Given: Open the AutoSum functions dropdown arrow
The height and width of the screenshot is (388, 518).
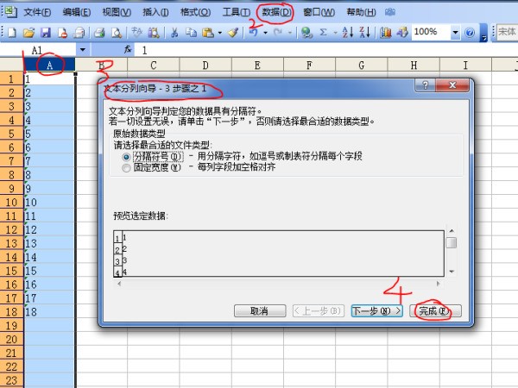Looking at the screenshot, I should (335, 33).
